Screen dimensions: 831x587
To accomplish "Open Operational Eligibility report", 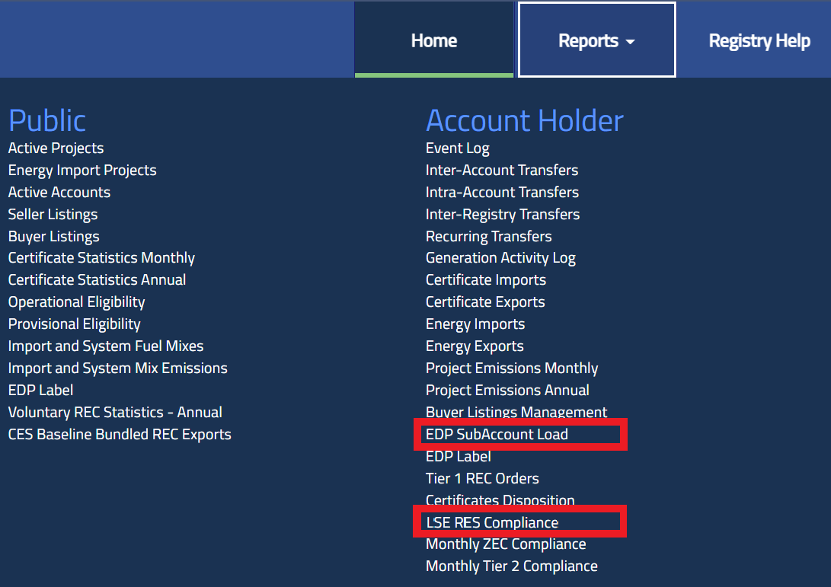I will point(76,302).
